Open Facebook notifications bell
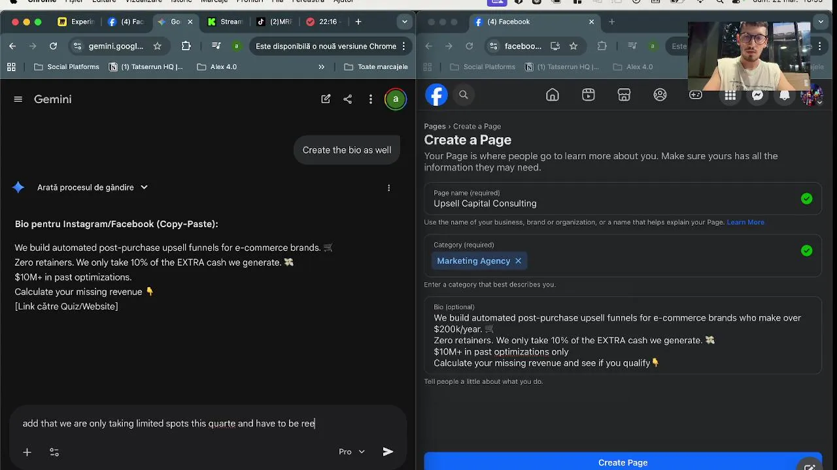The image size is (837, 470). (x=785, y=95)
